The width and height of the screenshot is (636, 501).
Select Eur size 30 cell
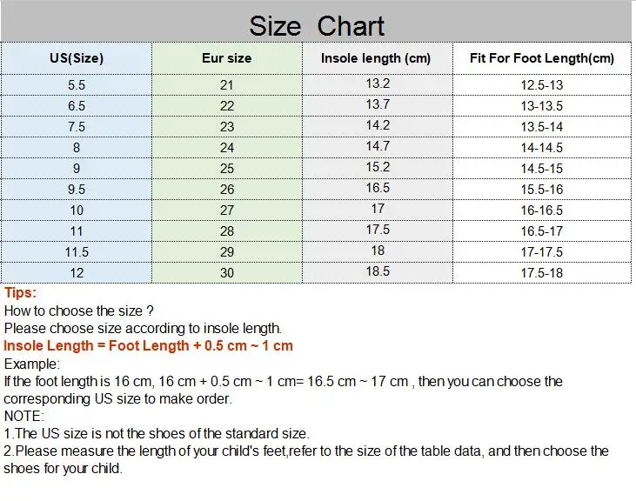pyautogui.click(x=227, y=273)
